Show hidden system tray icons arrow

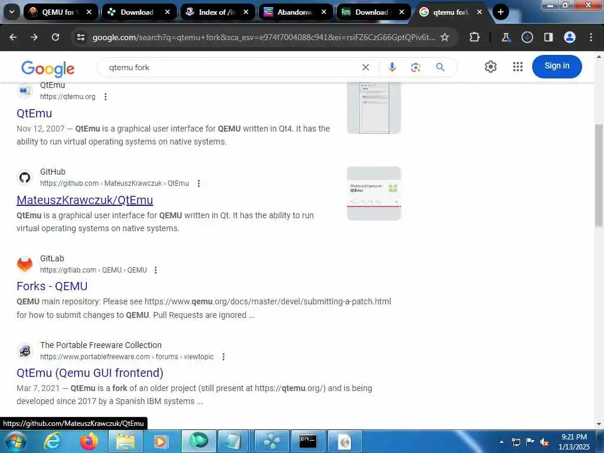(501, 442)
